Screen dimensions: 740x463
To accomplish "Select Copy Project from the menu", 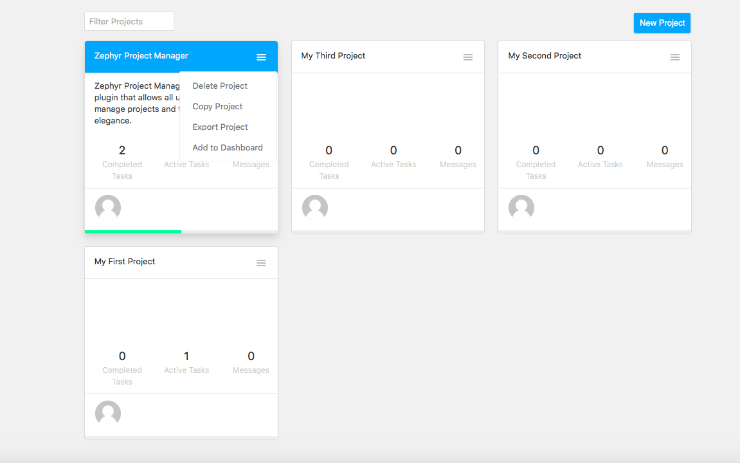I will [217, 106].
